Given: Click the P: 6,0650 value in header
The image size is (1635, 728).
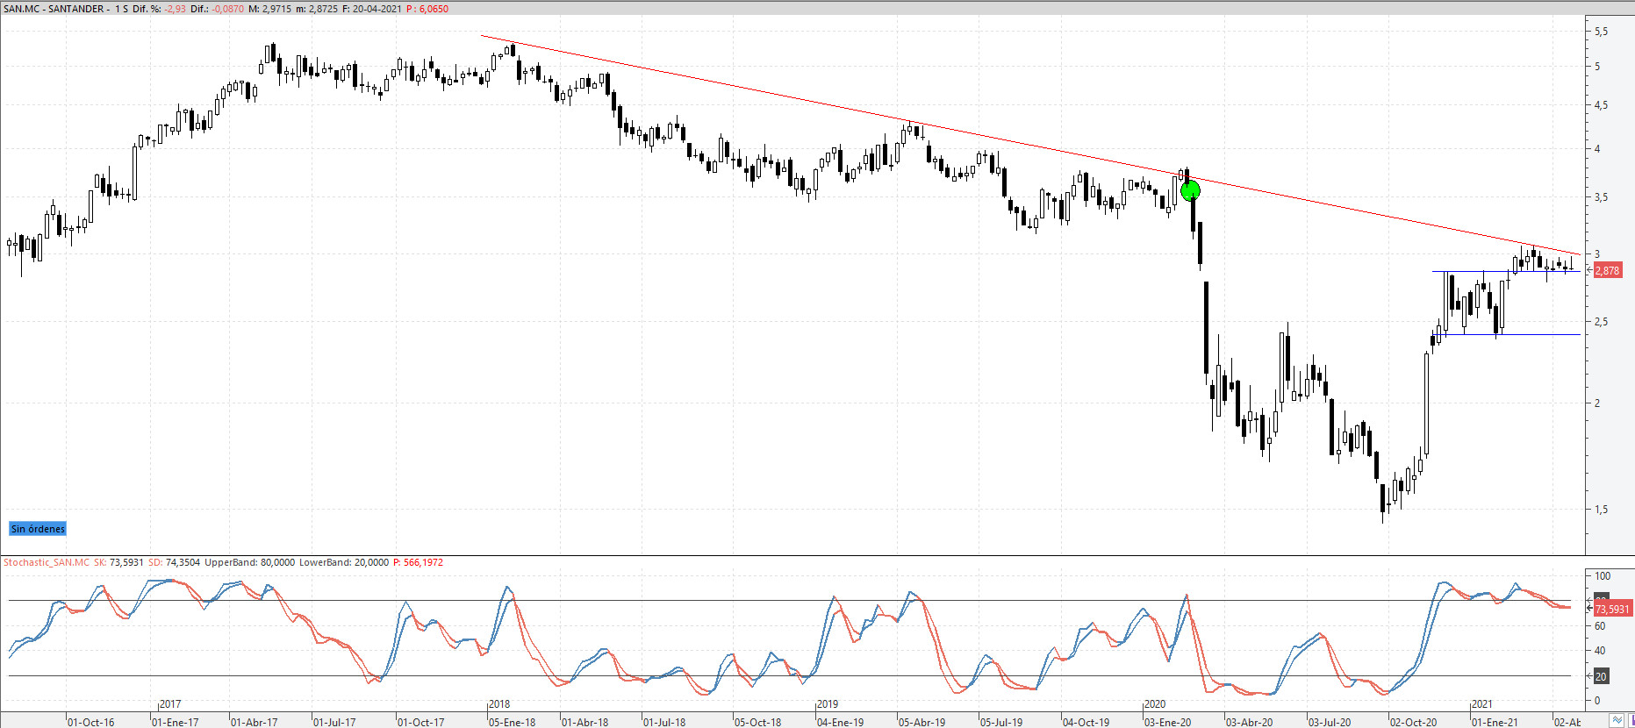Looking at the screenshot, I should [x=427, y=9].
